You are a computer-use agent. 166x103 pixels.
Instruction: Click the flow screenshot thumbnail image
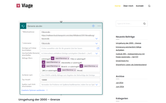[x=61, y=58]
